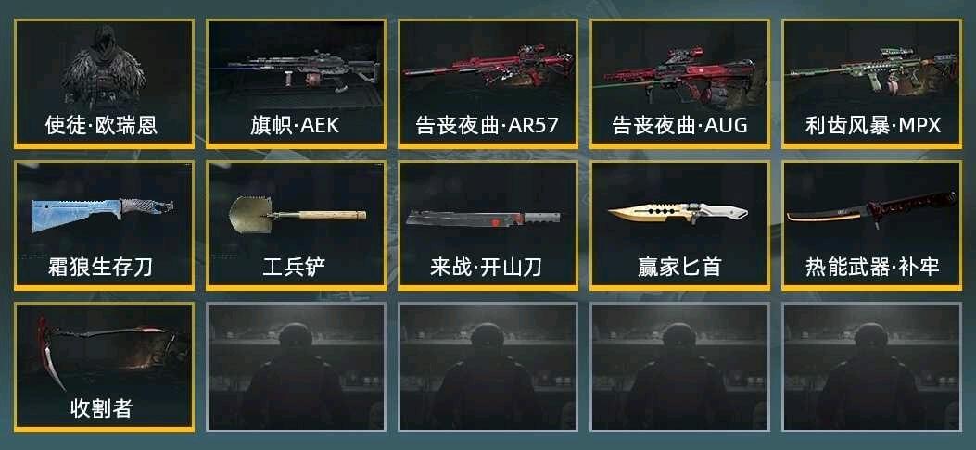Choose the 告丧夜曲·AR57 red rifle
The width and height of the screenshot is (976, 450).
[488, 84]
